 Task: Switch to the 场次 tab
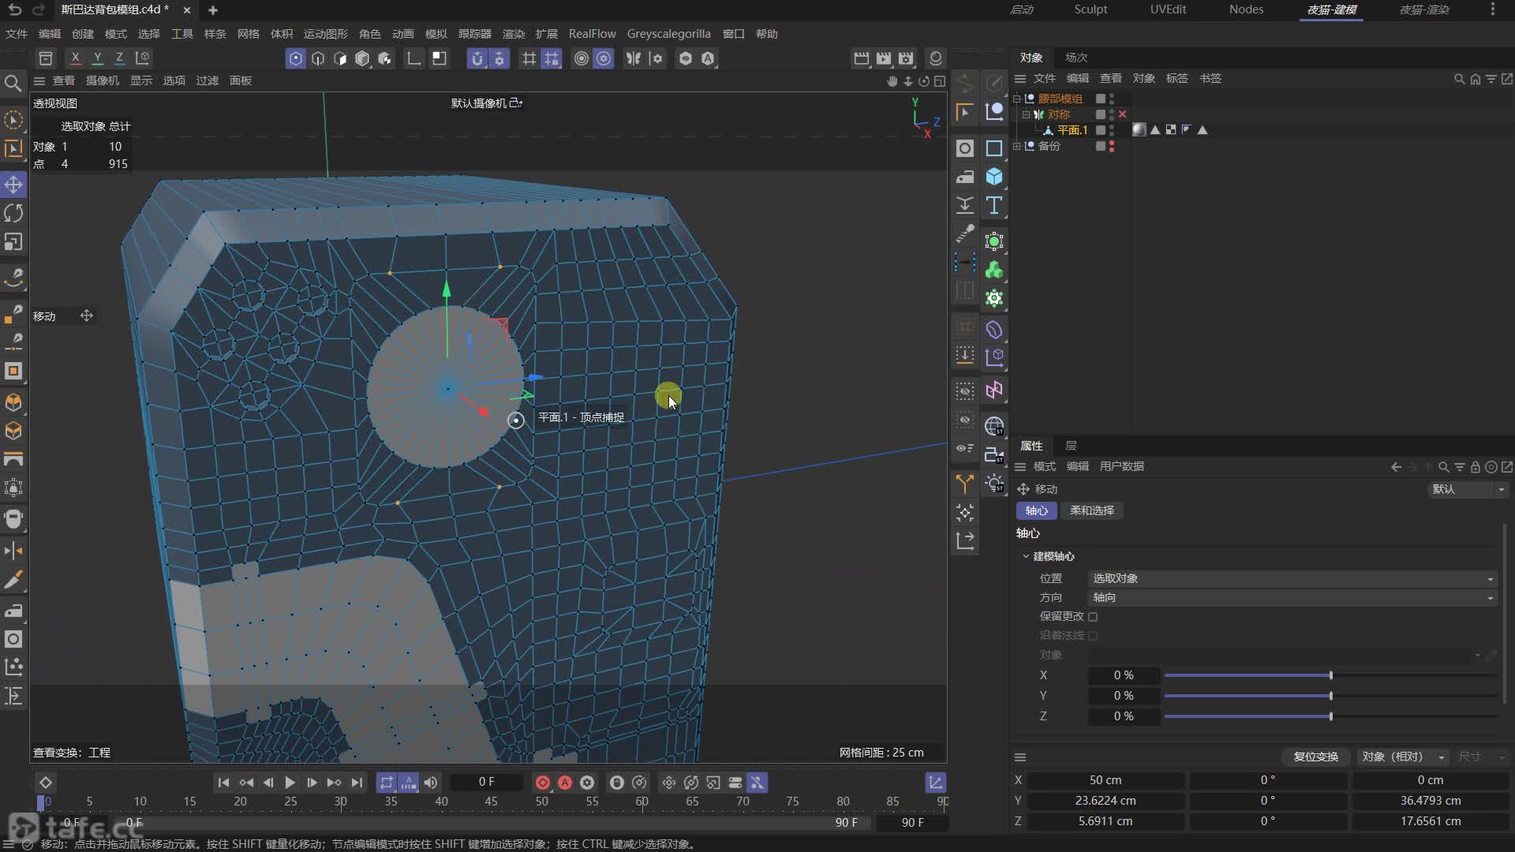[1076, 58]
